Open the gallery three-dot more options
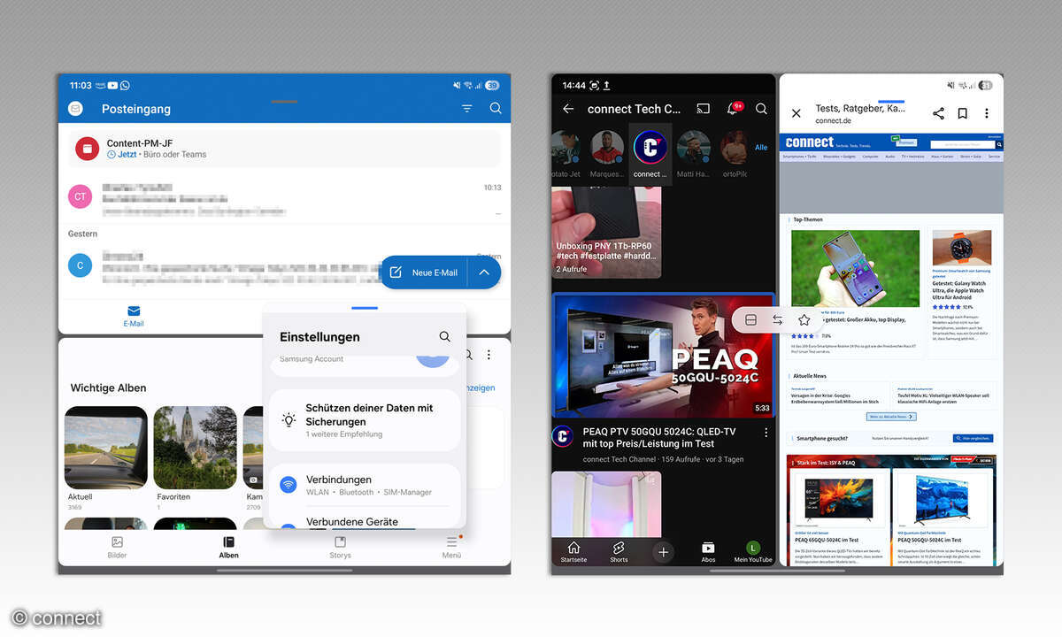Image resolution: width=1062 pixels, height=637 pixels. pos(489,355)
